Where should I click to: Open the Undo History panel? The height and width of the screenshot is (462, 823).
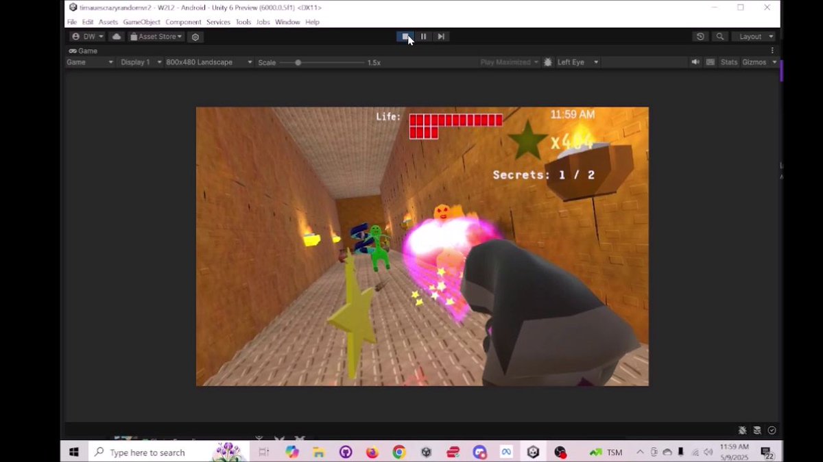click(x=700, y=36)
